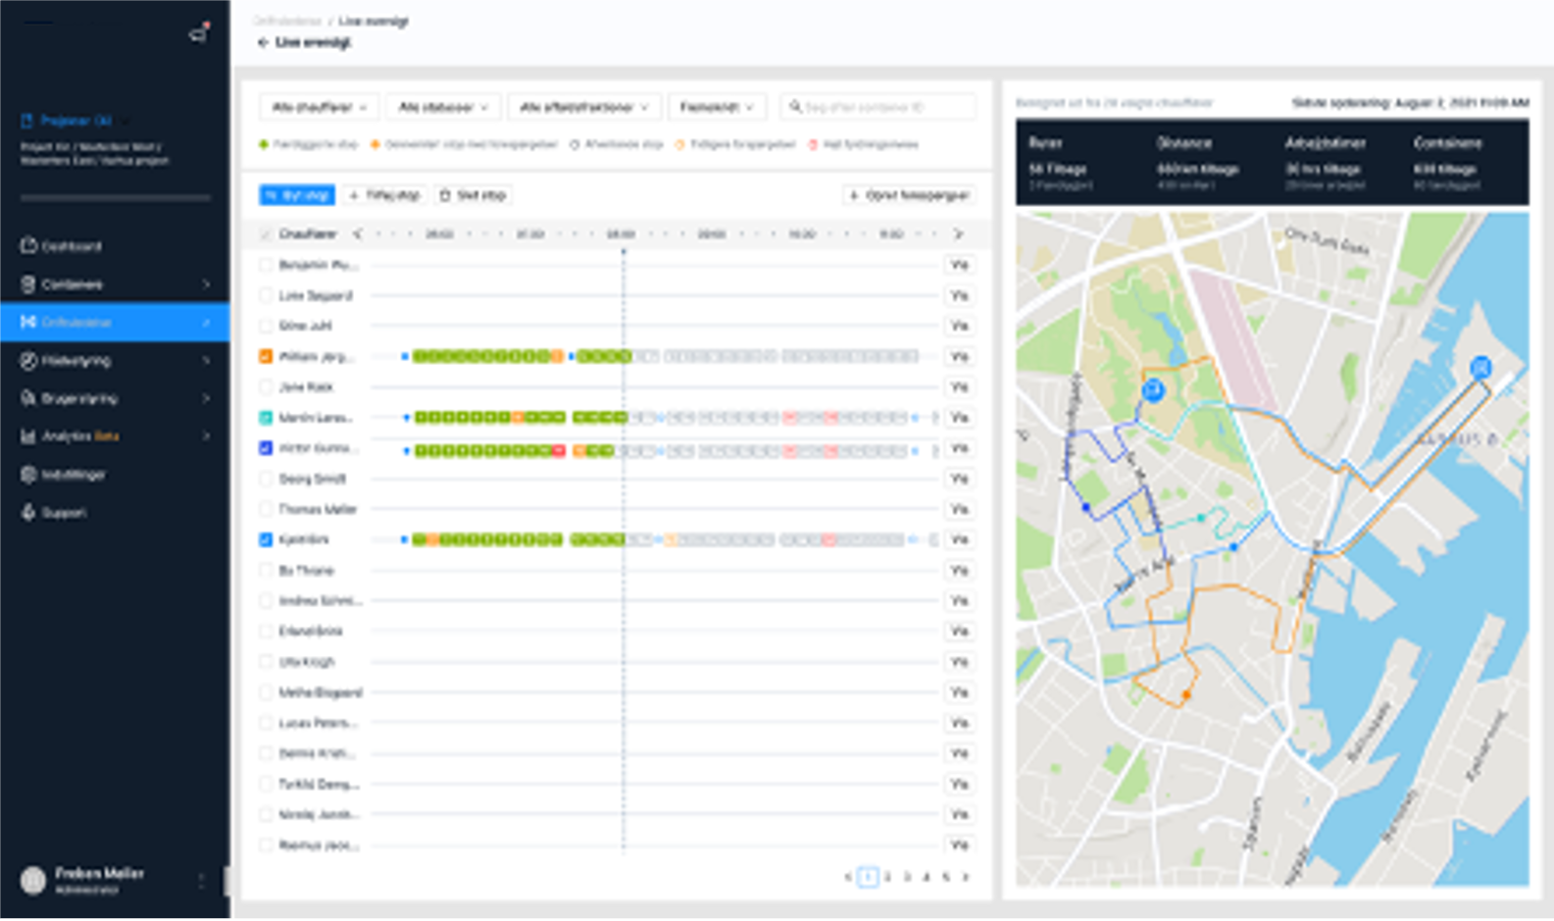Screen dimensions: 1554x921
Task: Open the announcements megaphone icon in sidebar
Action: click(199, 34)
